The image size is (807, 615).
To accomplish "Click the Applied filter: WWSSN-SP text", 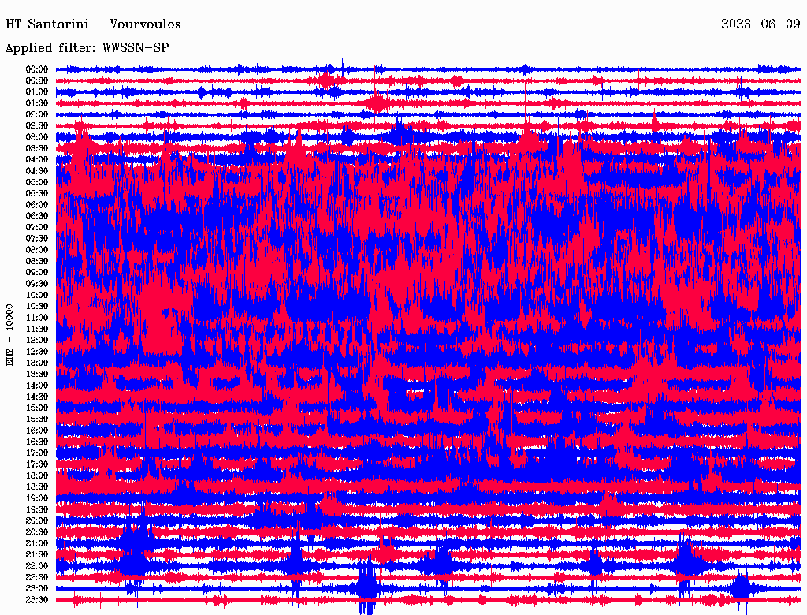I will coord(87,48).
